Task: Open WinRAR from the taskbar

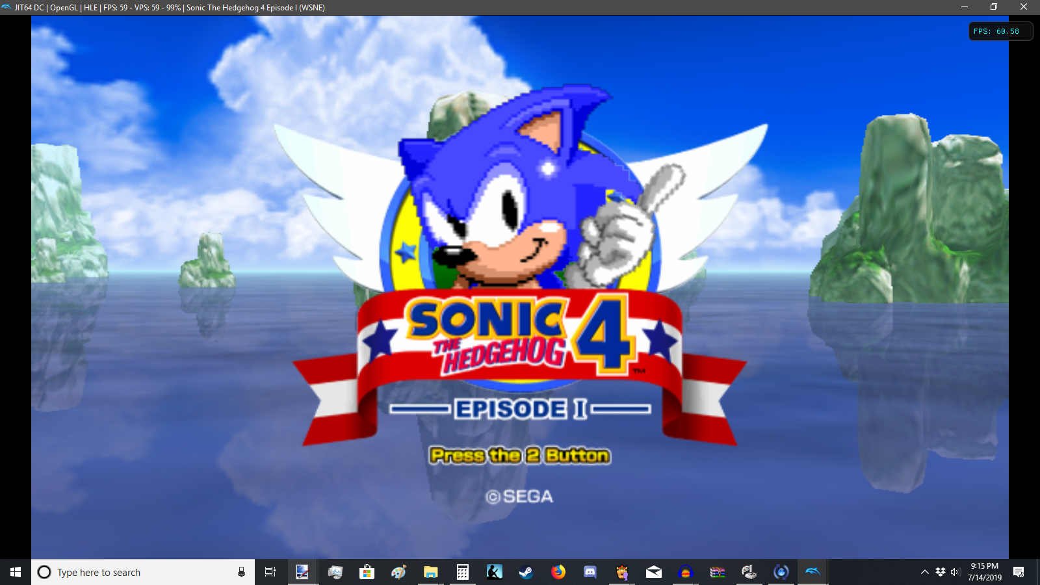Action: tap(717, 572)
